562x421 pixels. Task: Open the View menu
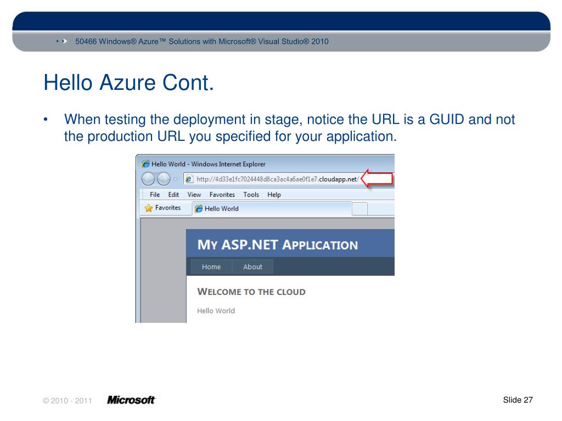click(194, 195)
